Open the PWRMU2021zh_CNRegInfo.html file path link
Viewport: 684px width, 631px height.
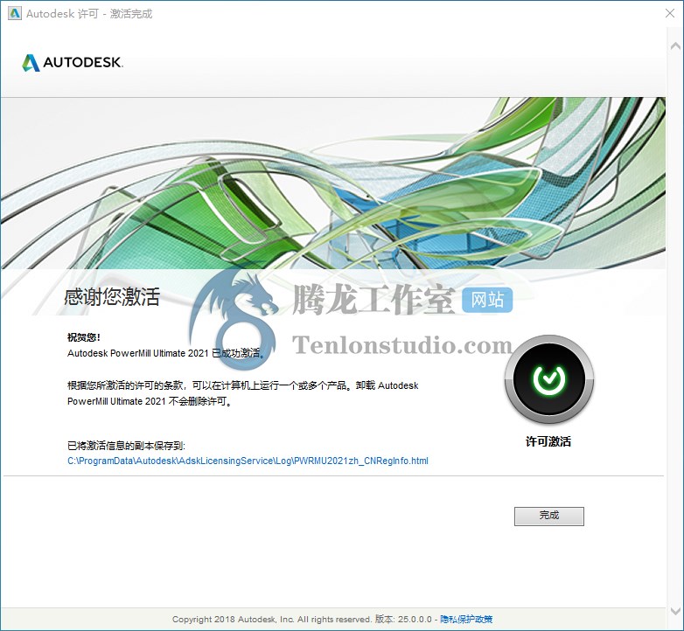pyautogui.click(x=248, y=461)
